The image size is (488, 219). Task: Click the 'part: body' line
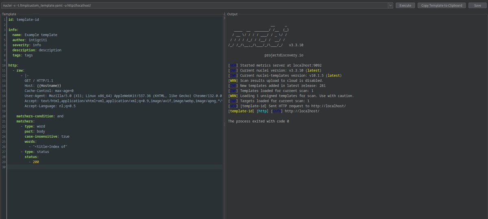tap(35, 131)
